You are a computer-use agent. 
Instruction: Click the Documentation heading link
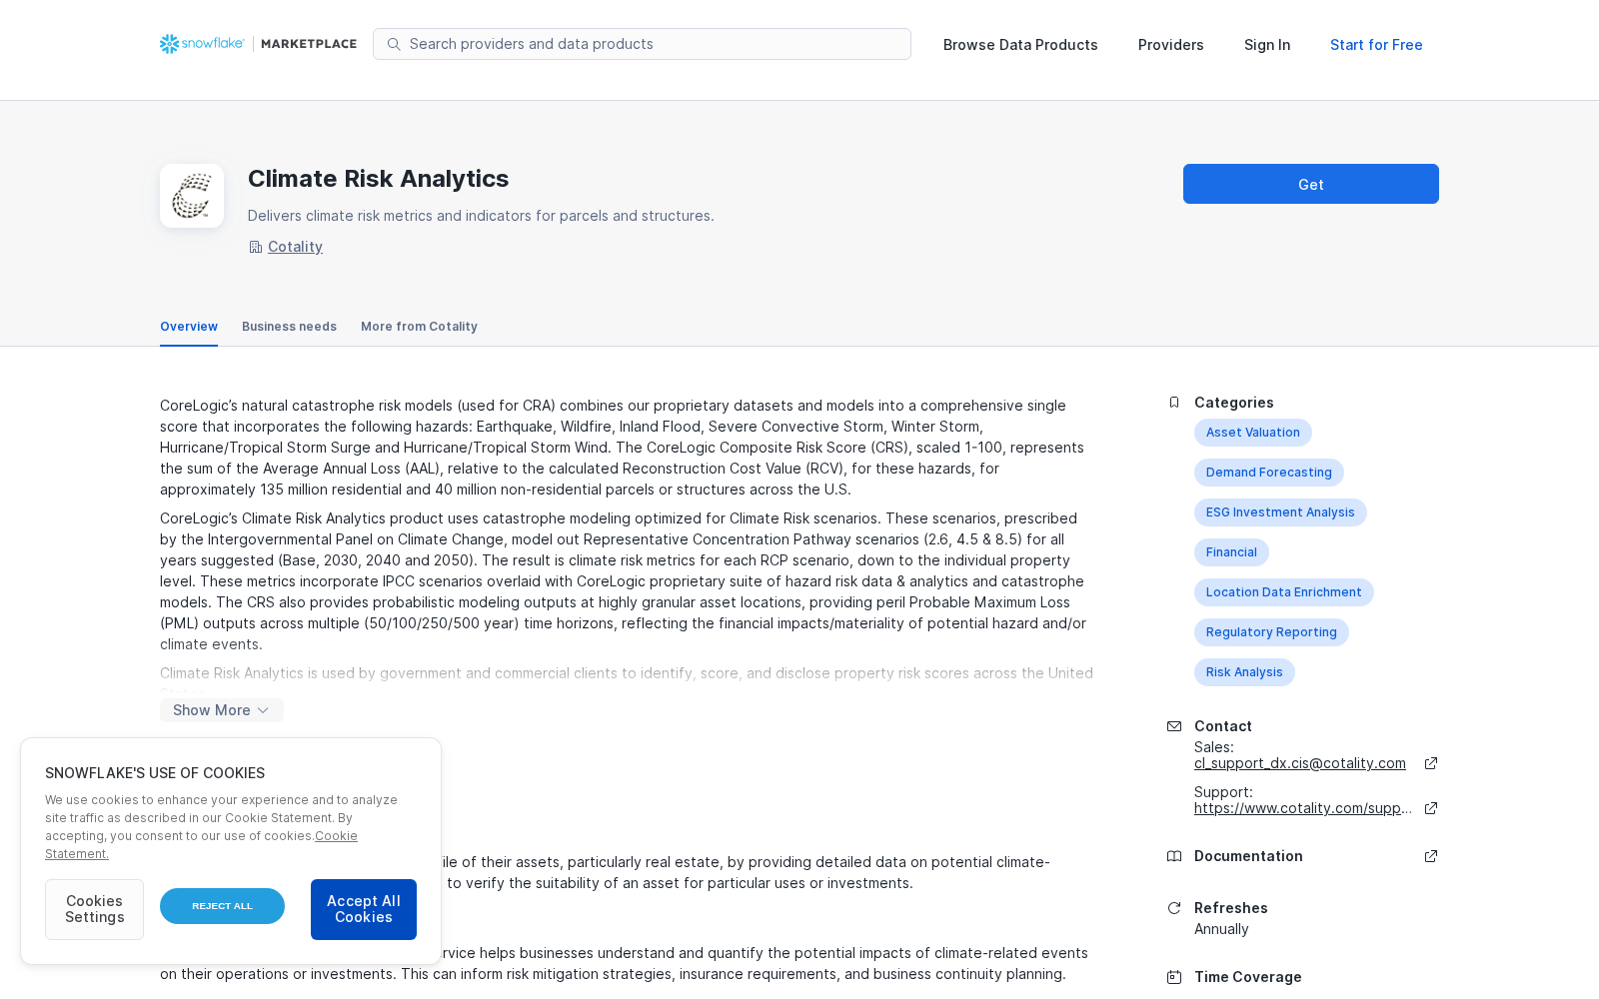(1248, 856)
